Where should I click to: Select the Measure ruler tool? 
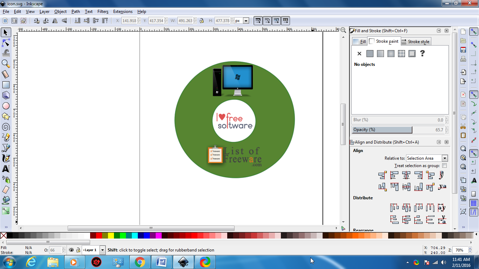6,74
